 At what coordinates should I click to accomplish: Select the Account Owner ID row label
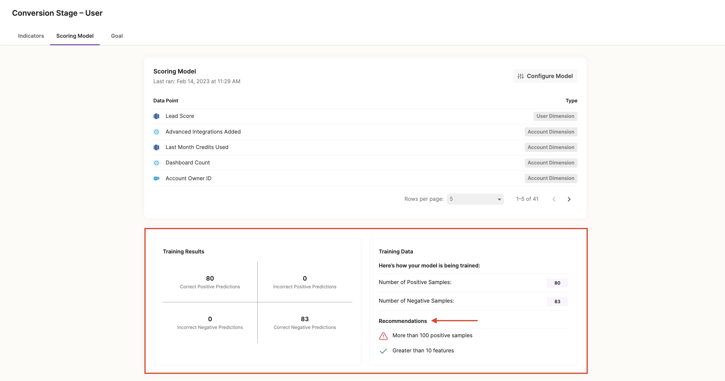click(x=188, y=178)
